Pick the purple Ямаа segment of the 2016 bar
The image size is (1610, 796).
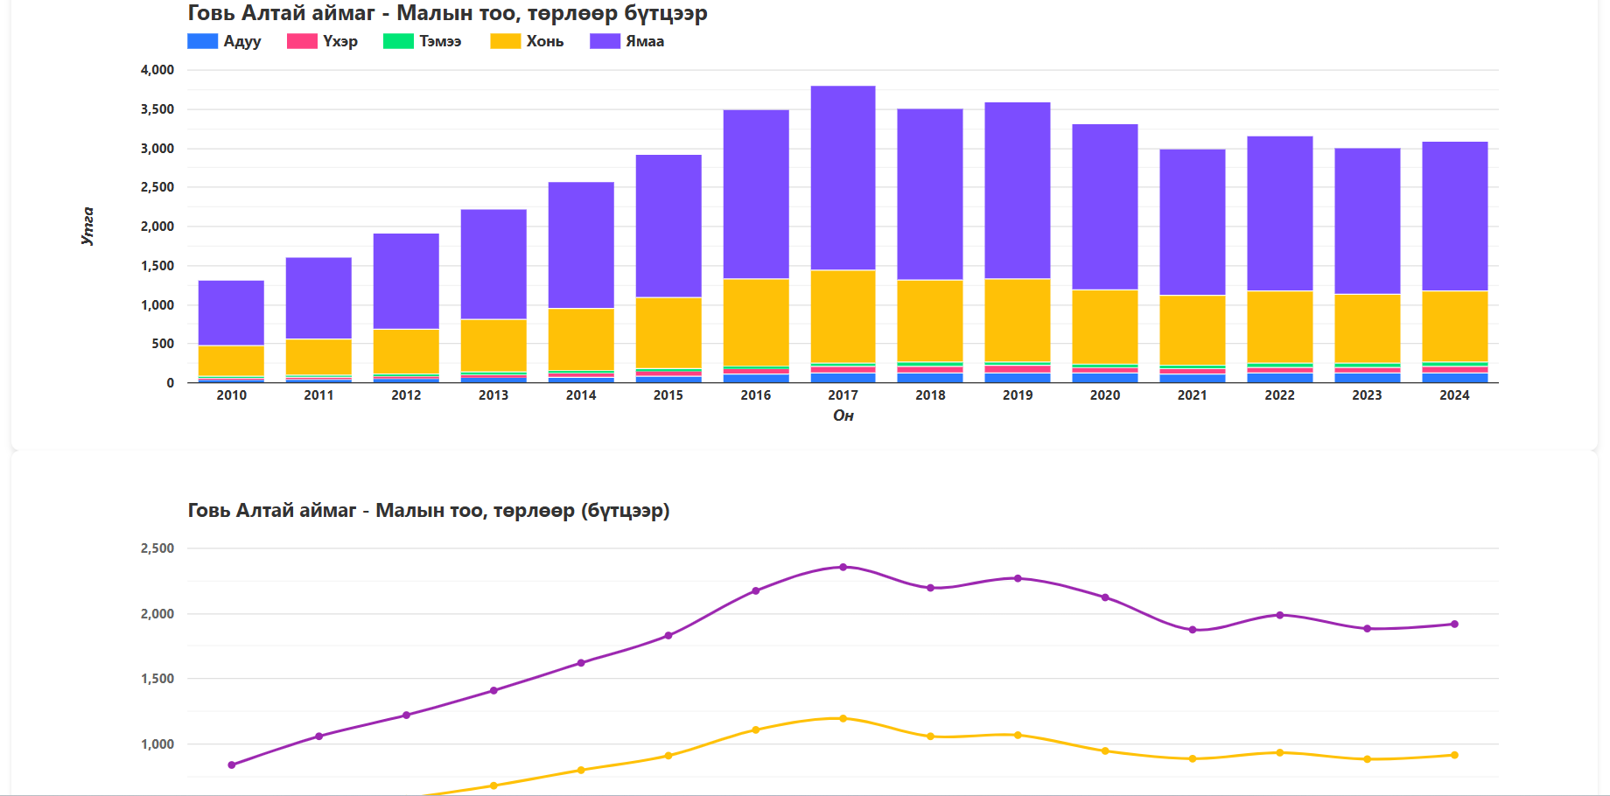(x=756, y=194)
